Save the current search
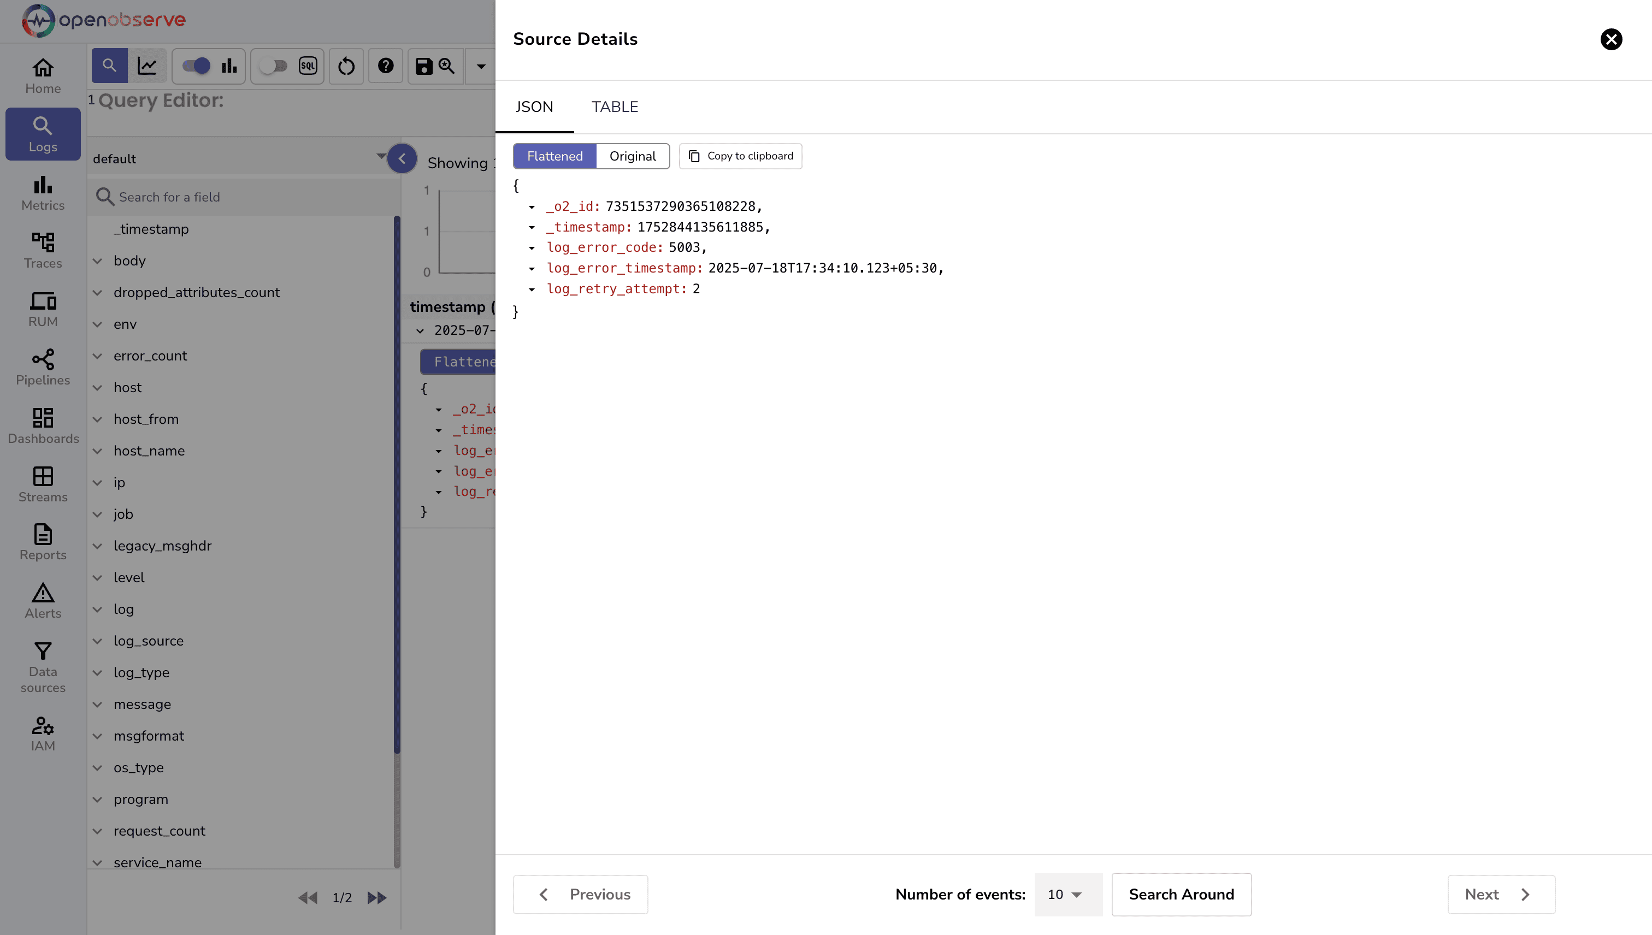 pos(424,66)
